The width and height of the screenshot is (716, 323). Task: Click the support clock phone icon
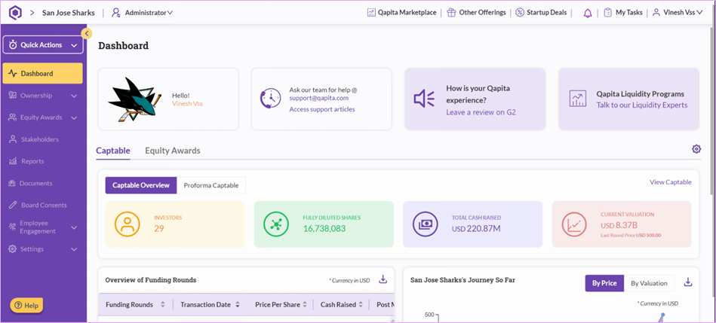(x=270, y=99)
